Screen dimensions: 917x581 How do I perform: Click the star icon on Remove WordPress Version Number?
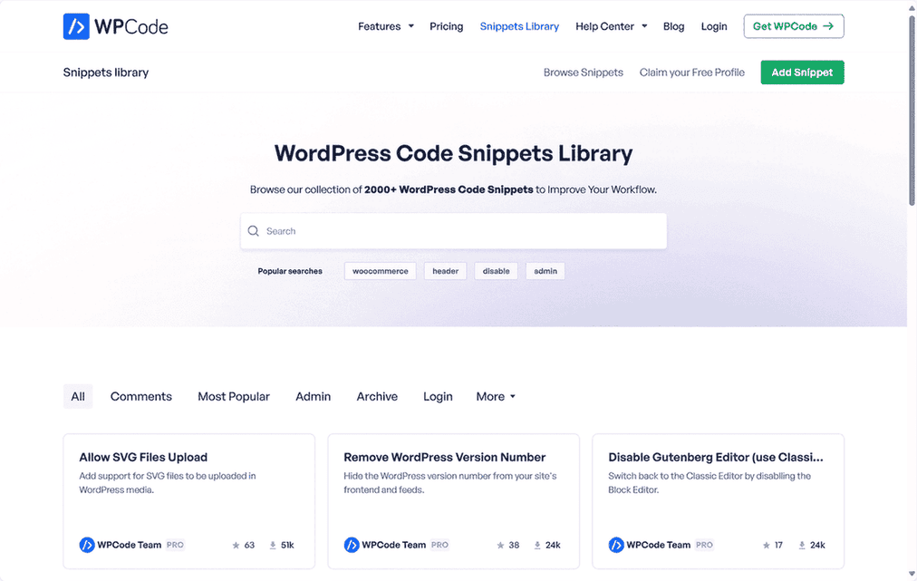point(500,545)
